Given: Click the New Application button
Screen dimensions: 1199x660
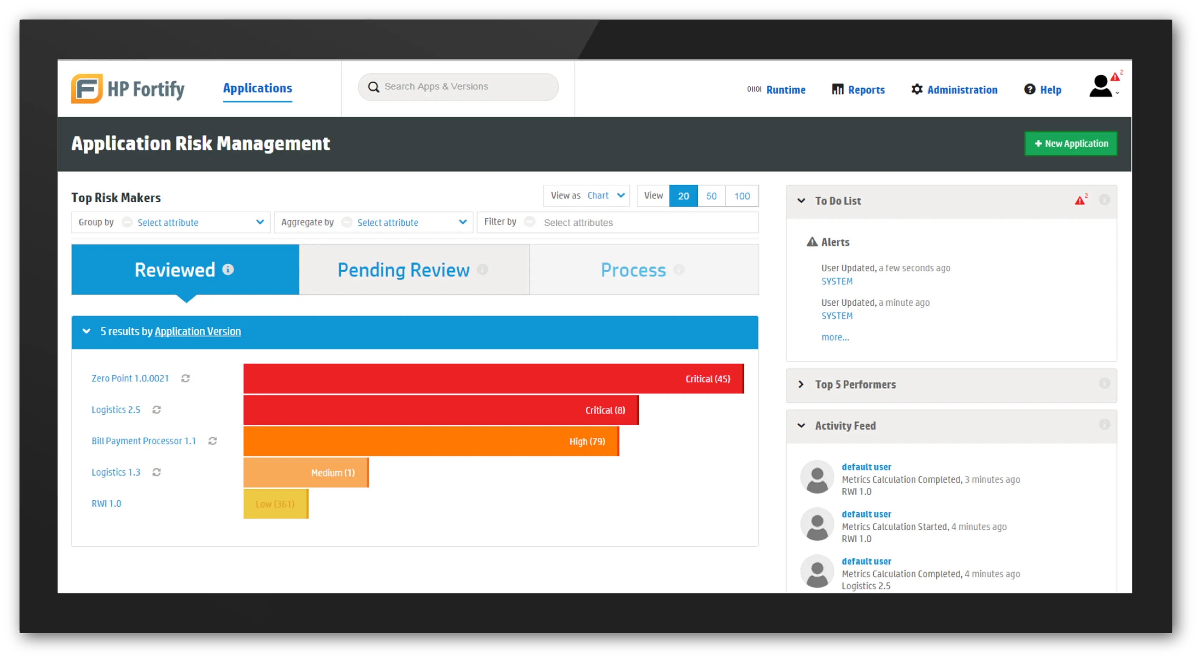Looking at the screenshot, I should coord(1070,143).
